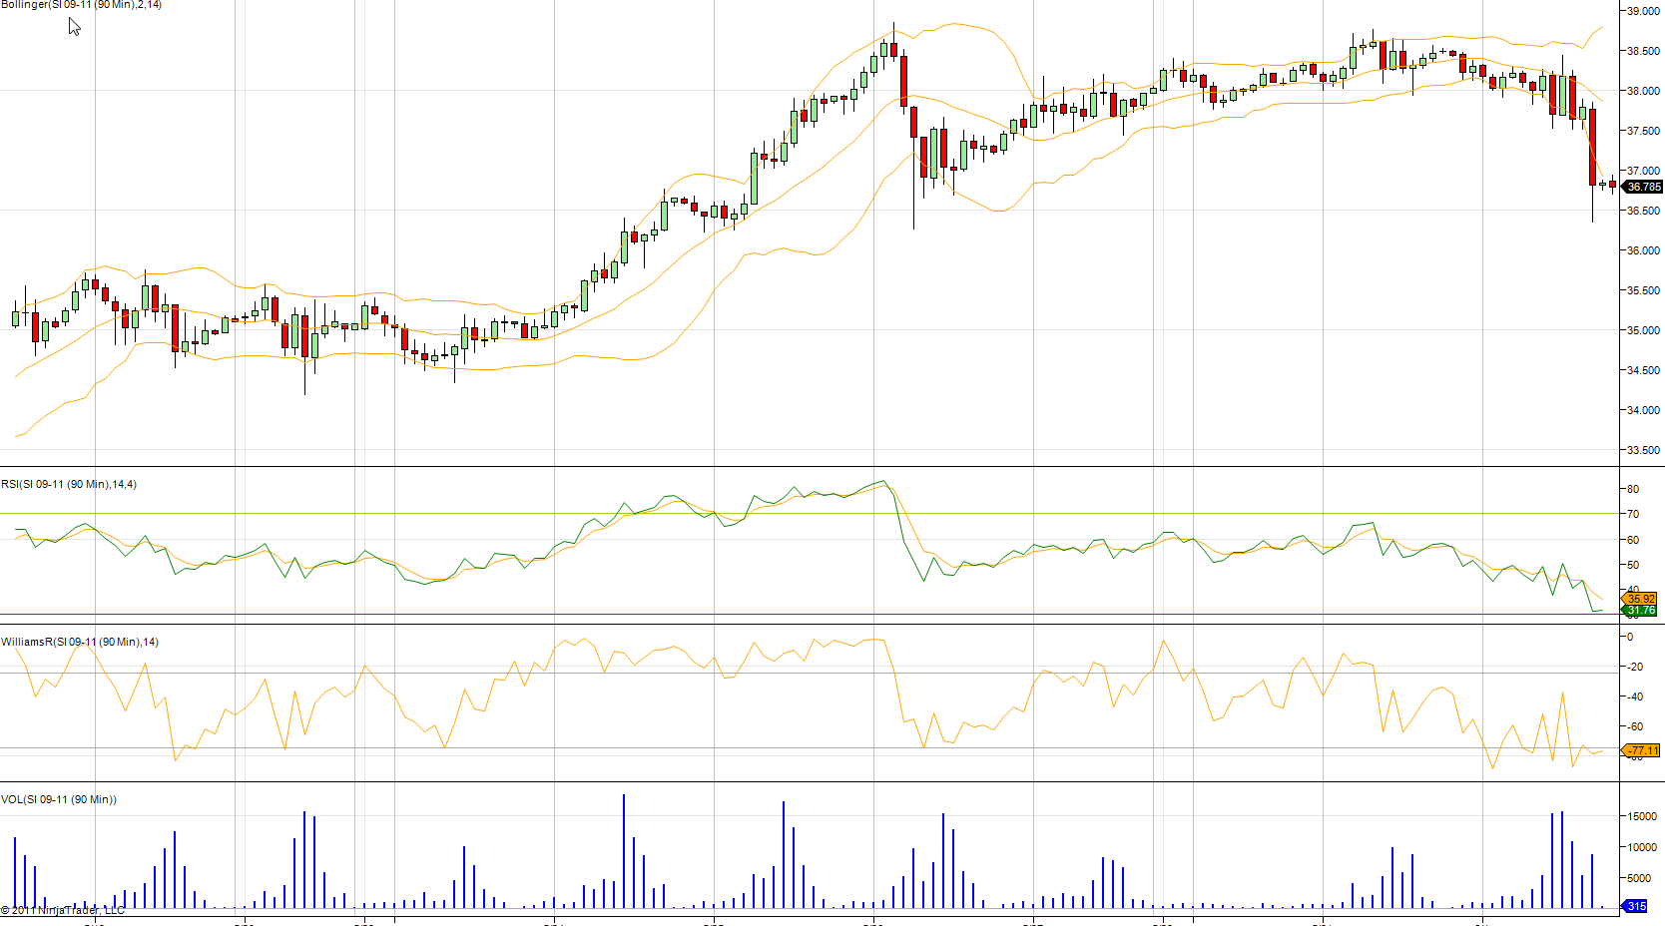The width and height of the screenshot is (1665, 926).
Task: Click the volume axis value 5000
Action: (x=1639, y=878)
